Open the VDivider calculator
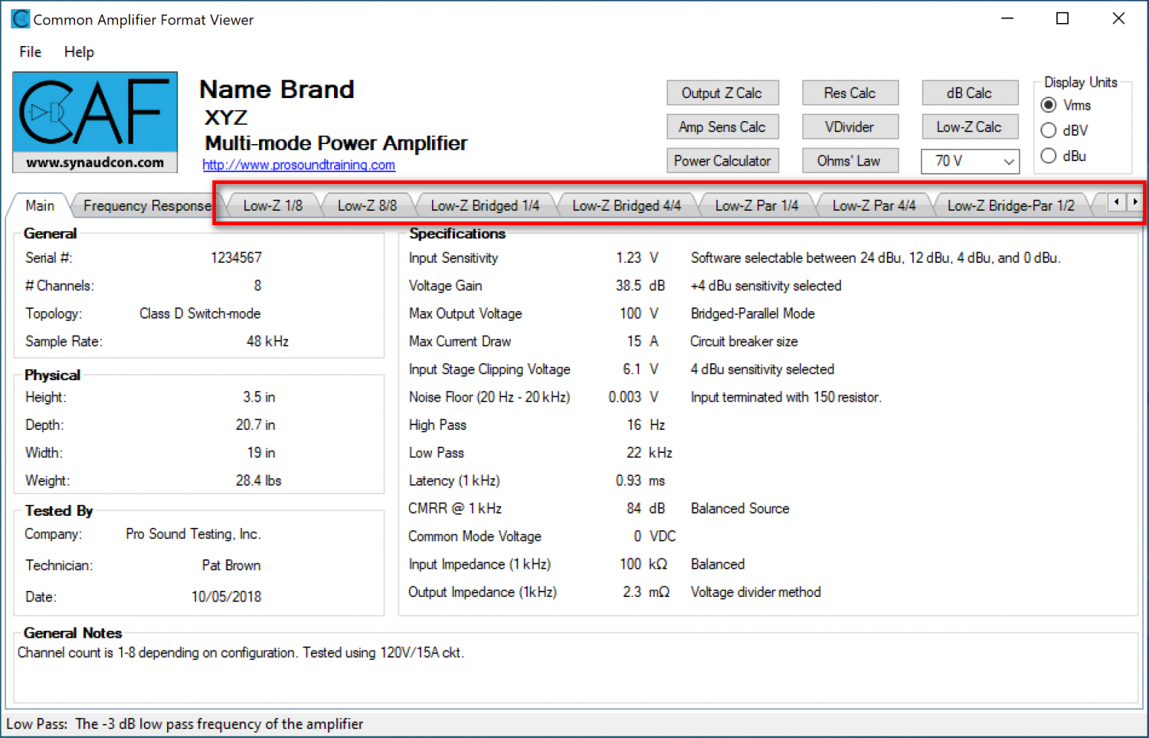 point(849,127)
